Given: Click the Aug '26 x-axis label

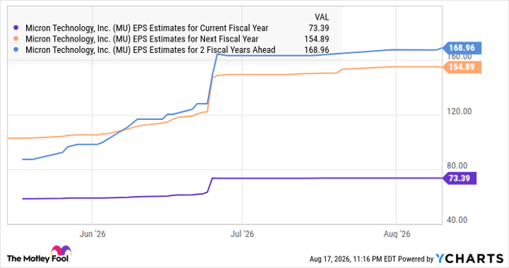Looking at the screenshot, I should click(397, 234).
